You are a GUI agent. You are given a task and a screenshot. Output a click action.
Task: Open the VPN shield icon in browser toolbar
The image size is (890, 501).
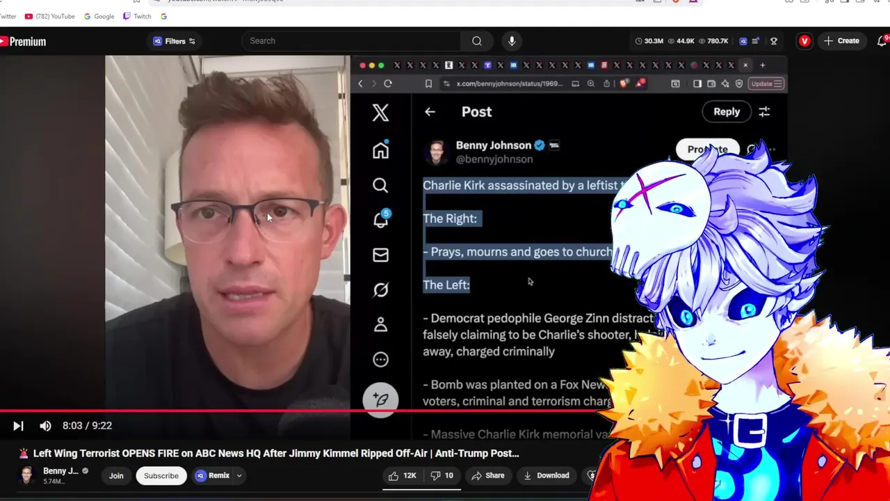739,83
